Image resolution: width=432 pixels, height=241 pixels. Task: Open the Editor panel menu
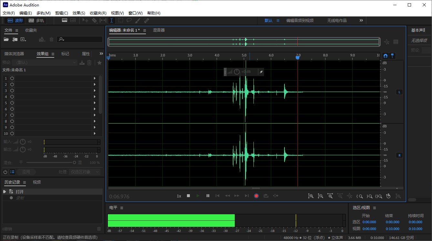(x=145, y=30)
